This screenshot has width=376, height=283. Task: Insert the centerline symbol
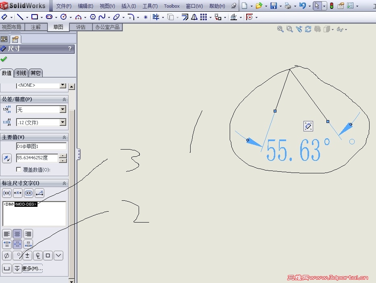click(x=38, y=256)
